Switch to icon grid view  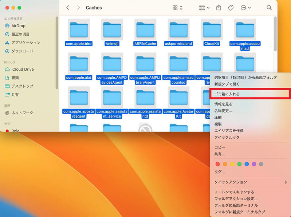(175, 8)
